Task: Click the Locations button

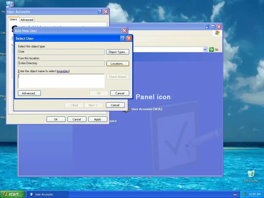Action: [118, 64]
